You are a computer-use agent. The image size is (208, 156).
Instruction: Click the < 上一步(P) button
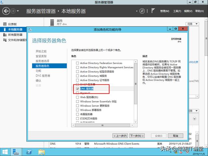pos(120,136)
